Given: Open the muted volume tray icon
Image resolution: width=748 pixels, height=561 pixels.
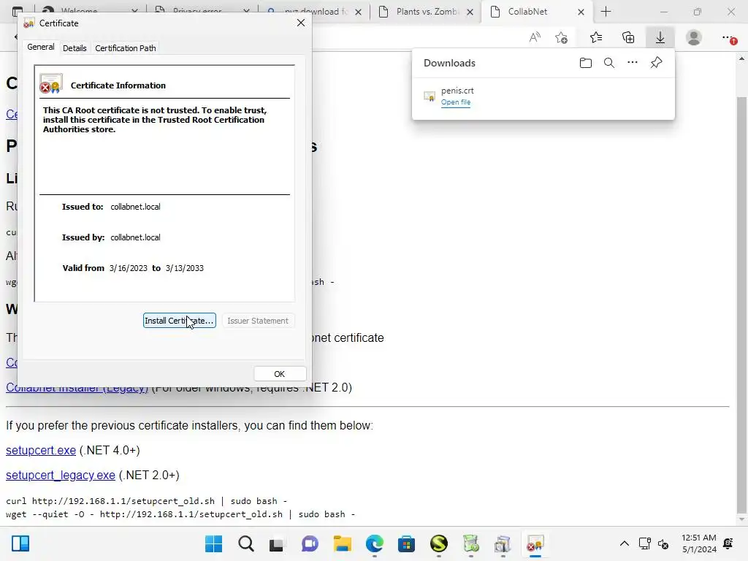Looking at the screenshot, I should point(663,543).
